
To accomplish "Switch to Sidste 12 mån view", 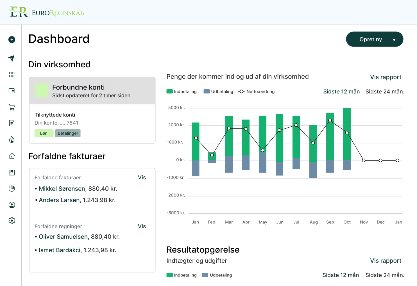I will coord(341,91).
